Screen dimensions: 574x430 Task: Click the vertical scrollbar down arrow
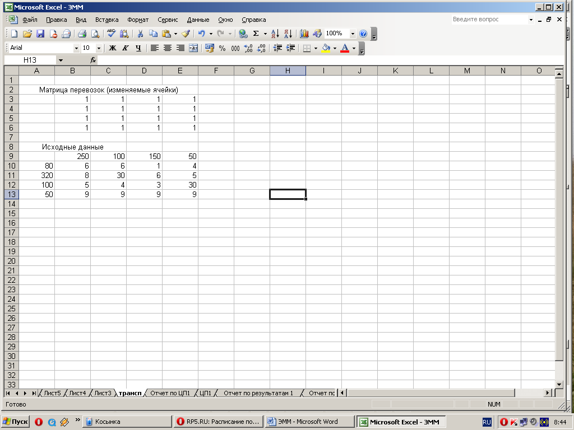tap(559, 384)
